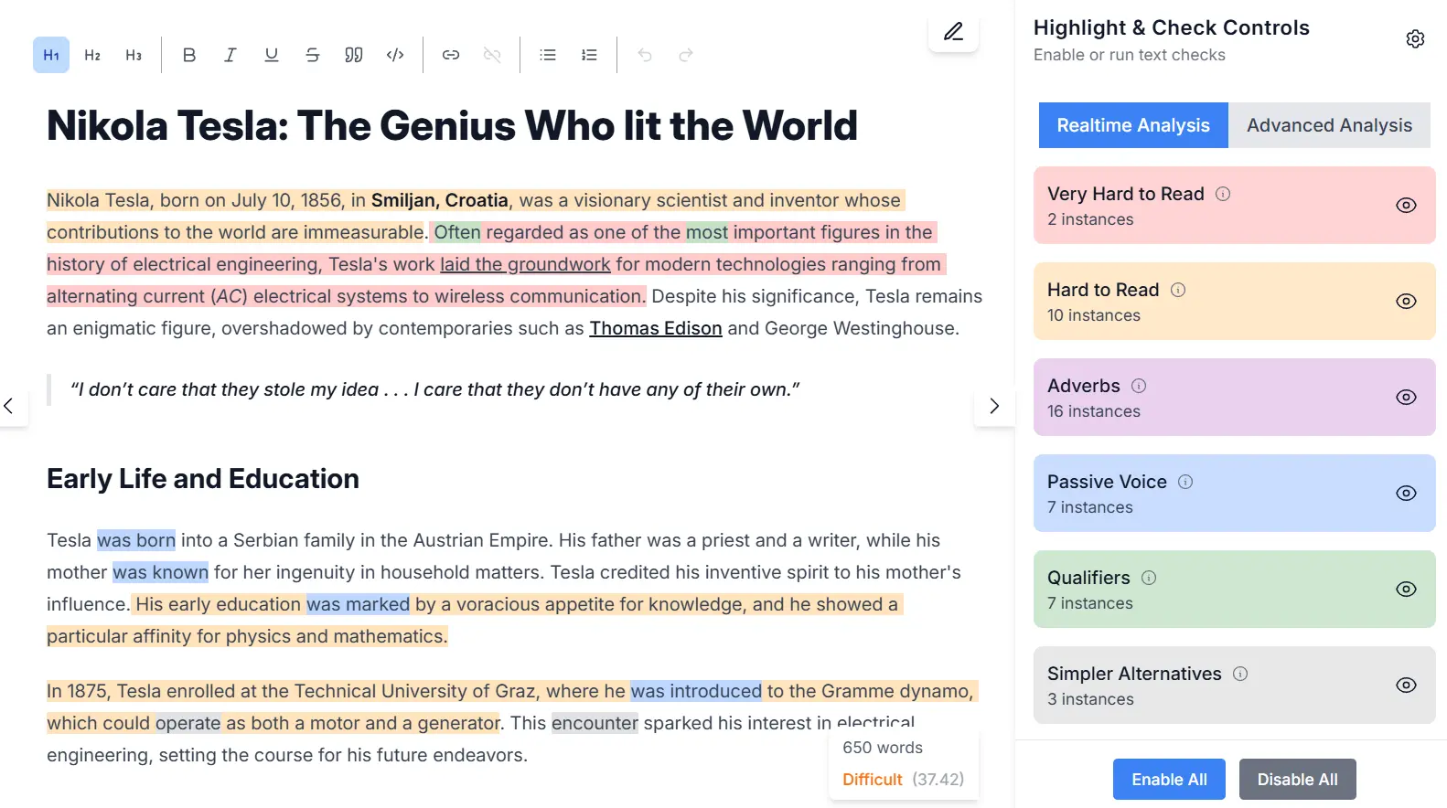Create a numbered list
The image size is (1447, 808).
pos(589,55)
